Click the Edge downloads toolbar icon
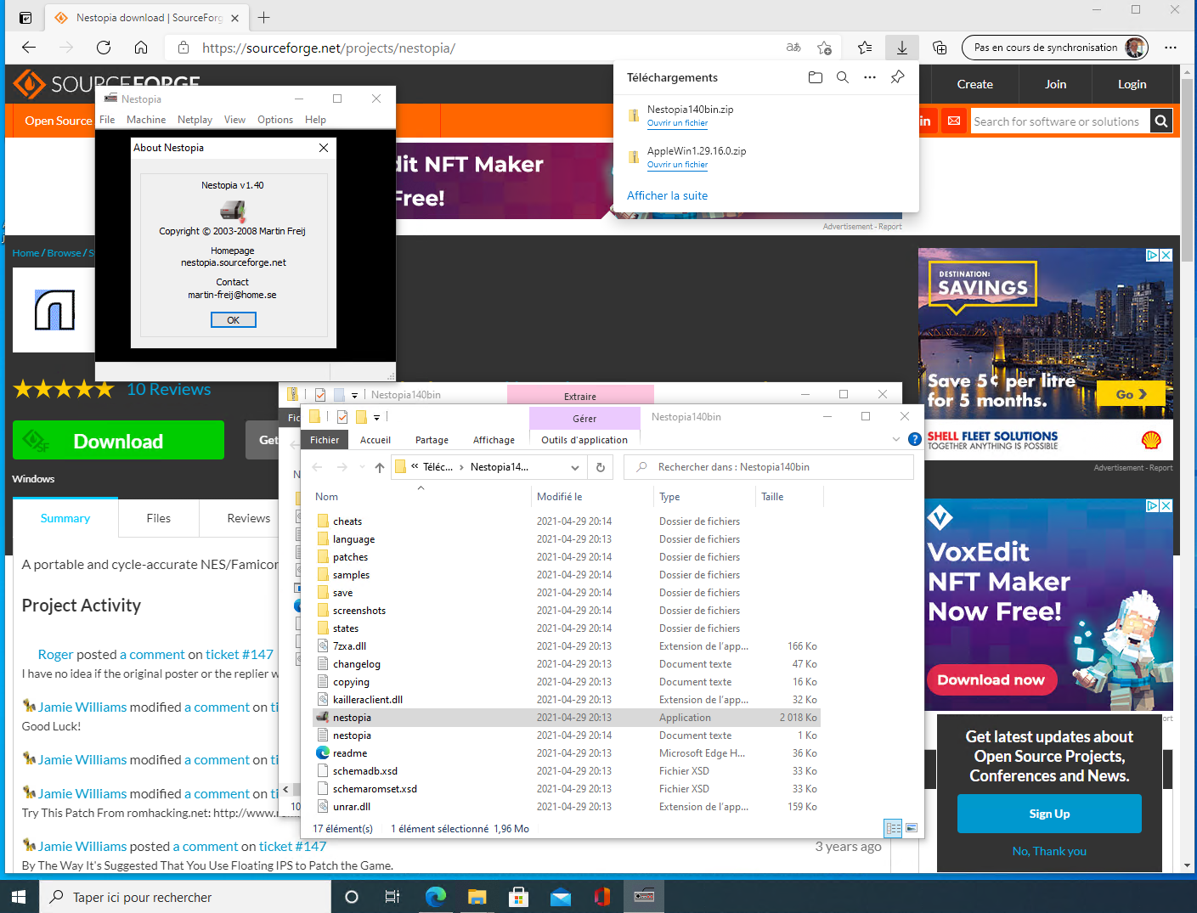 click(902, 48)
